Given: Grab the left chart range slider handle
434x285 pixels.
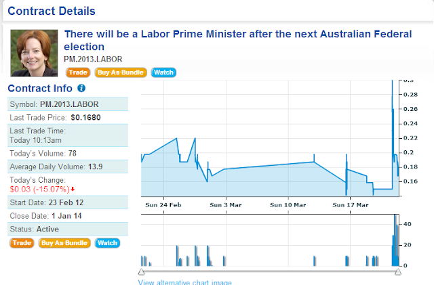Looking at the screenshot, I should click(x=141, y=271).
